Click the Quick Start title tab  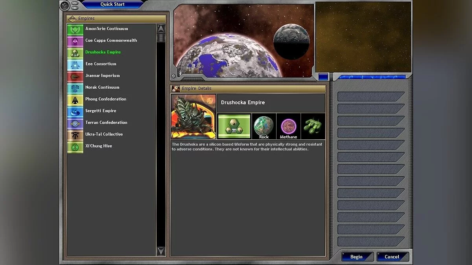[x=112, y=5]
